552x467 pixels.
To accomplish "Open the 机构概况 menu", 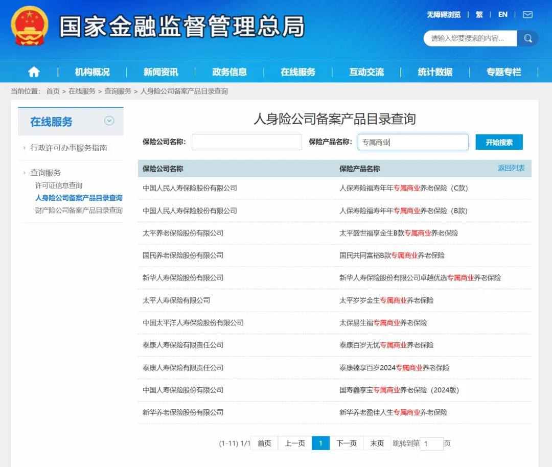I will 92,72.
